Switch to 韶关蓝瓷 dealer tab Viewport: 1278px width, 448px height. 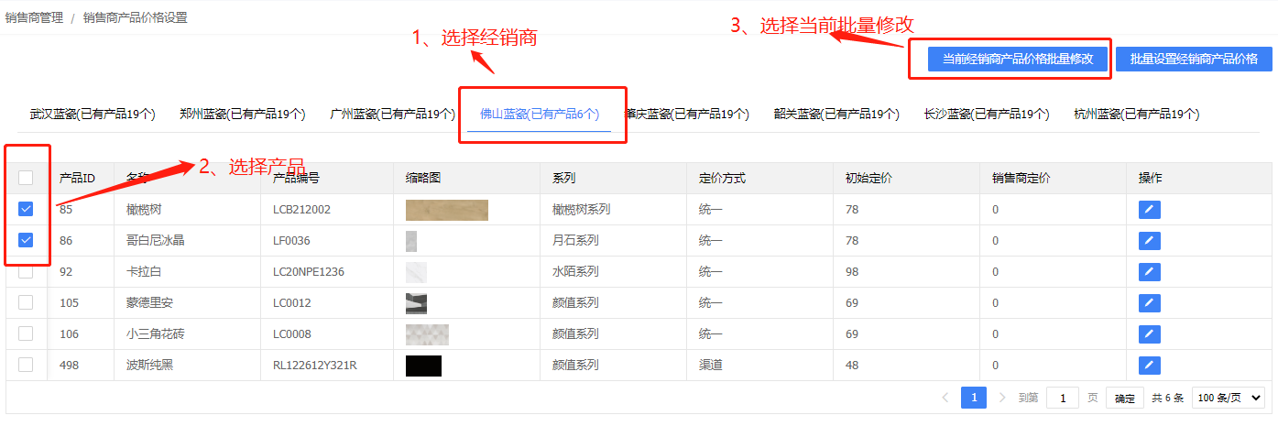click(x=836, y=115)
